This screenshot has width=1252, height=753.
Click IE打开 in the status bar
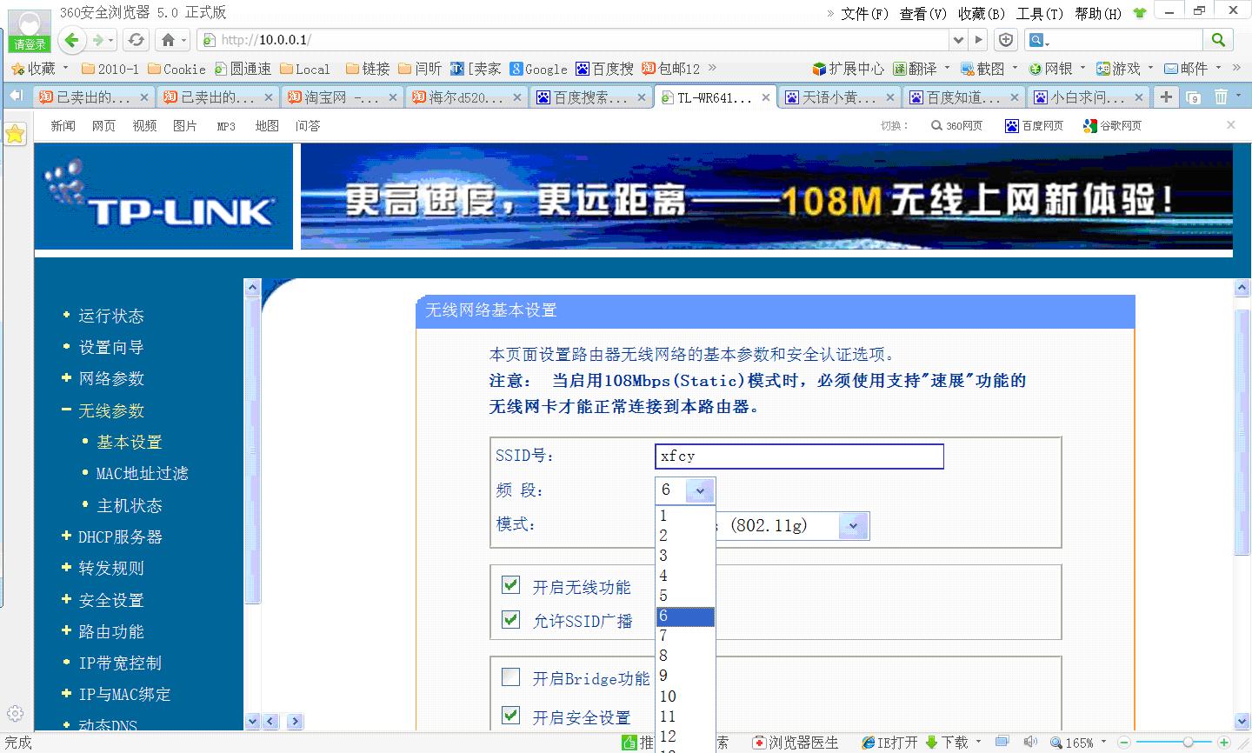tap(889, 743)
